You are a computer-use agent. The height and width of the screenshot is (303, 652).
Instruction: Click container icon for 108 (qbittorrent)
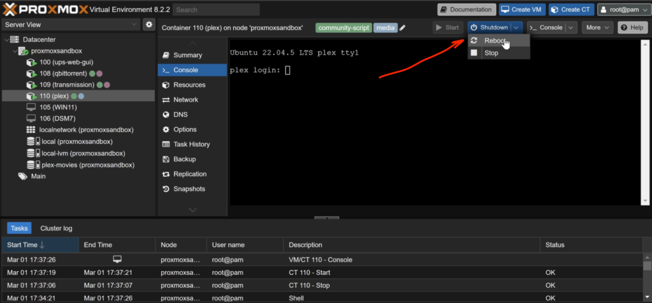(x=32, y=74)
